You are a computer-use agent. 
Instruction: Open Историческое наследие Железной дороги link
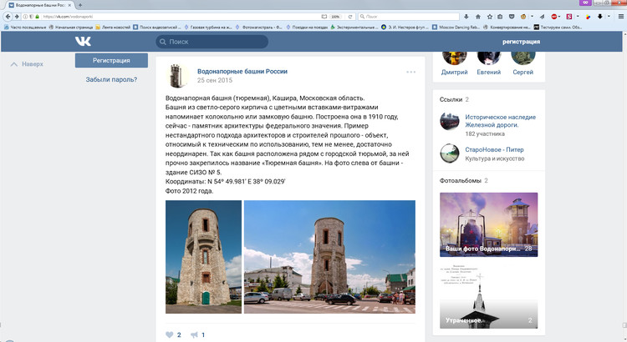pyautogui.click(x=500, y=121)
